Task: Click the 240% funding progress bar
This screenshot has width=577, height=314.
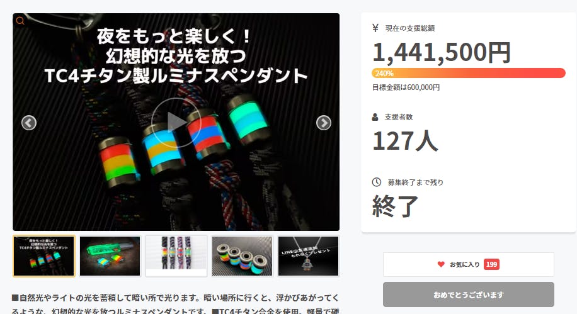Action: (x=469, y=73)
